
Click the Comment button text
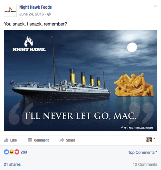[42, 140]
